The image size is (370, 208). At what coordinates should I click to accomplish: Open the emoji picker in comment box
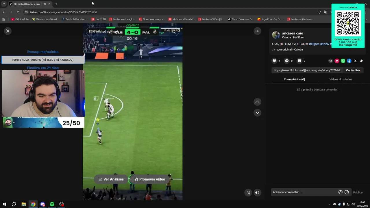pyautogui.click(x=347, y=192)
